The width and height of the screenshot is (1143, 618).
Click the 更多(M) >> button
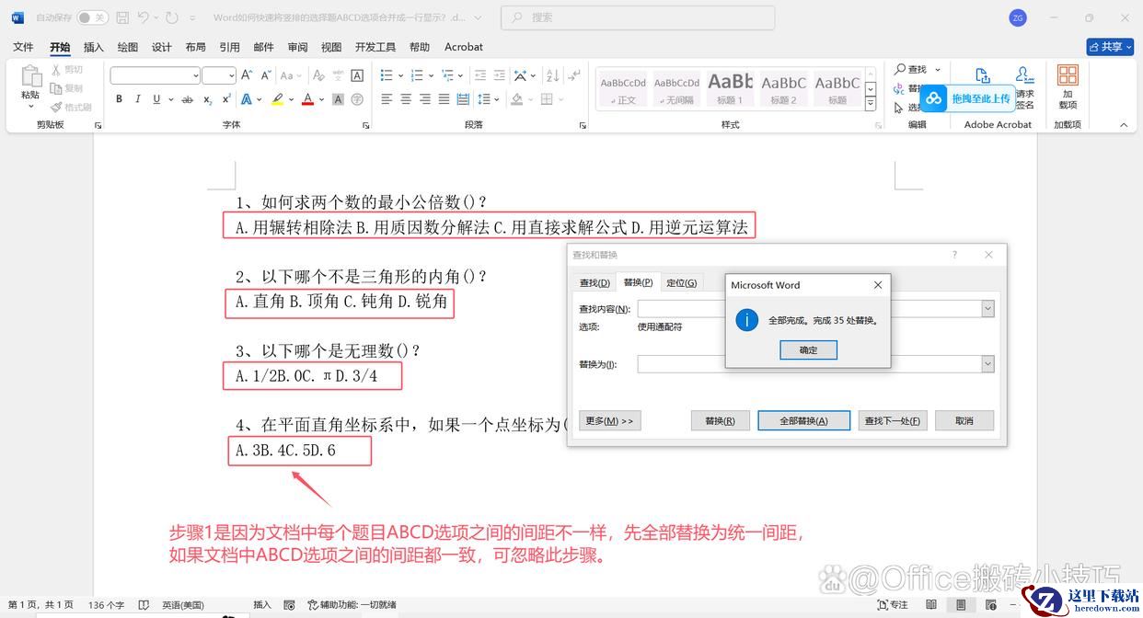pos(609,420)
